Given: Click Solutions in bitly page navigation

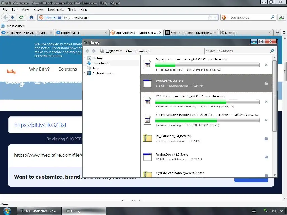Looking at the screenshot, I should click(68, 69).
